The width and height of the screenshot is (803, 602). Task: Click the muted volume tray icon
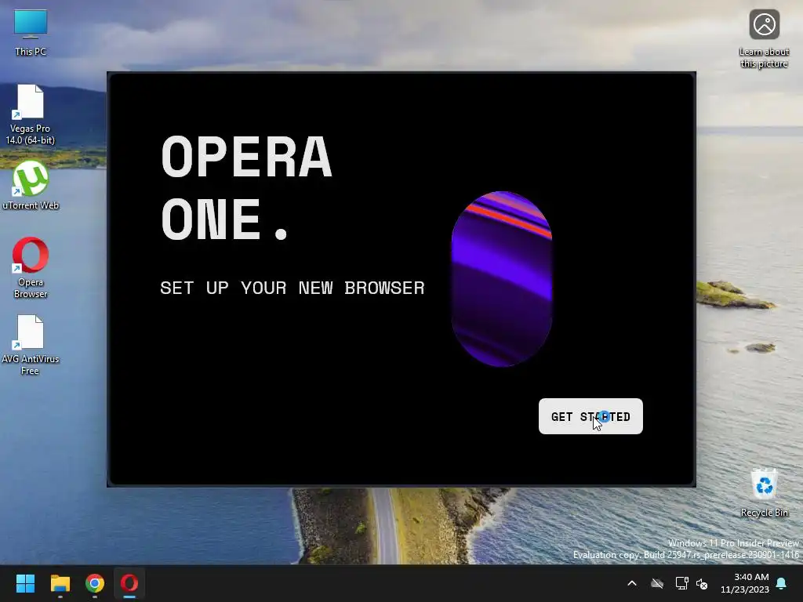pos(702,583)
